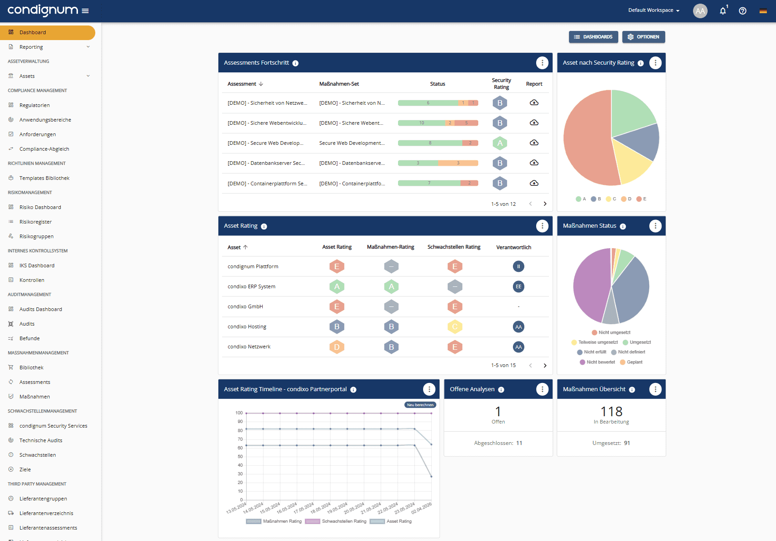Click the AA user avatar
This screenshot has width=776, height=541.
pyautogui.click(x=700, y=10)
